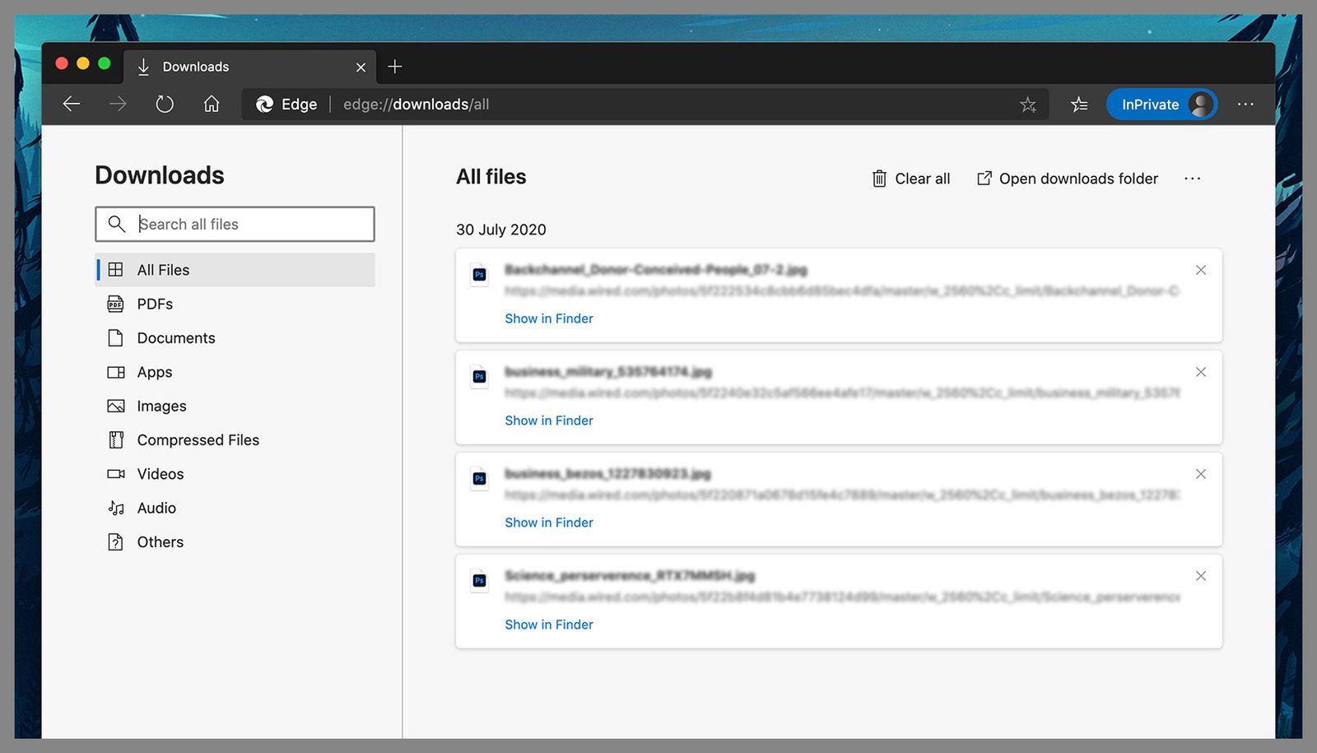Focus the Search all files field

[235, 224]
